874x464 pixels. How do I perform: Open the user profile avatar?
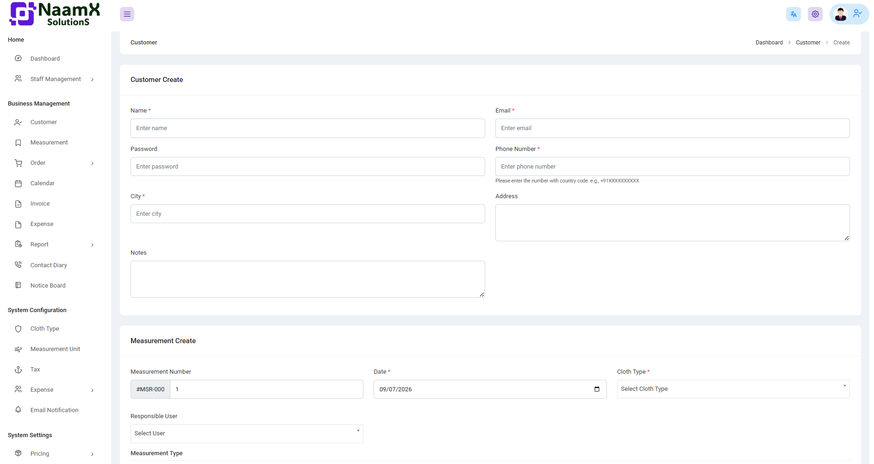click(x=841, y=14)
